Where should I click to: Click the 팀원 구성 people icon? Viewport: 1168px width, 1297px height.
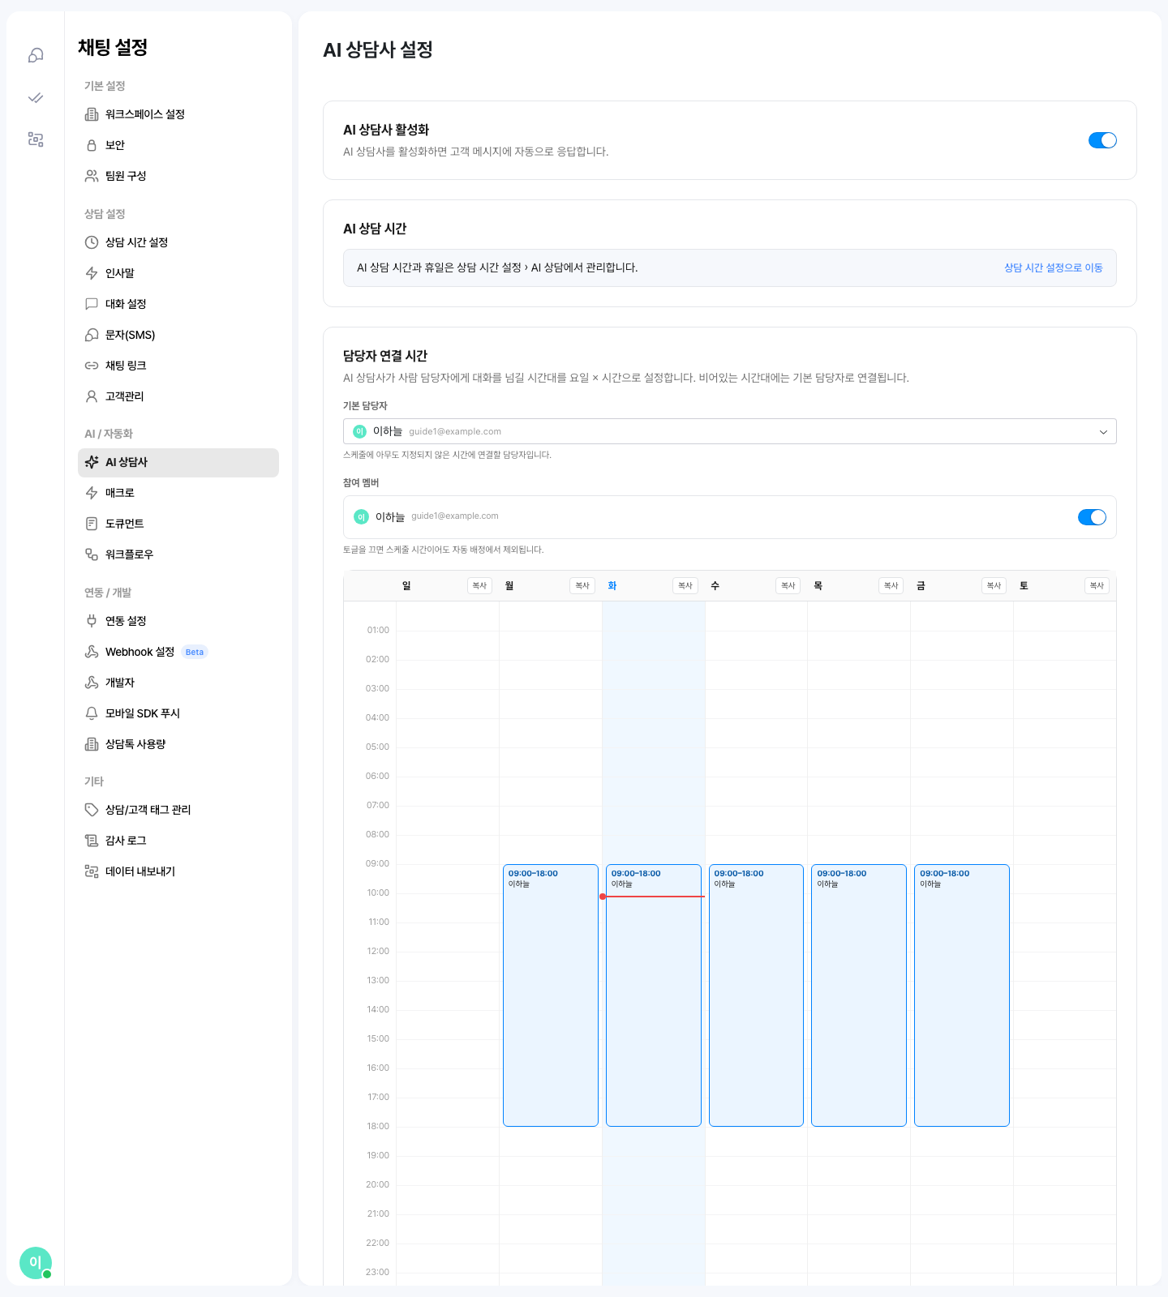92,176
